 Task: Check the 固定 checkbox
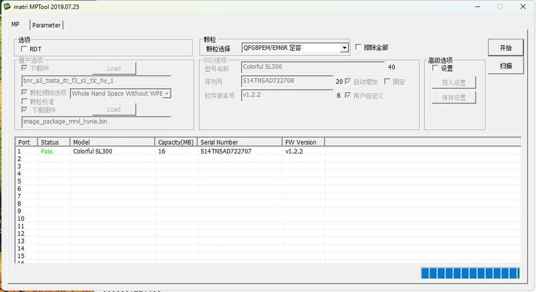point(387,82)
